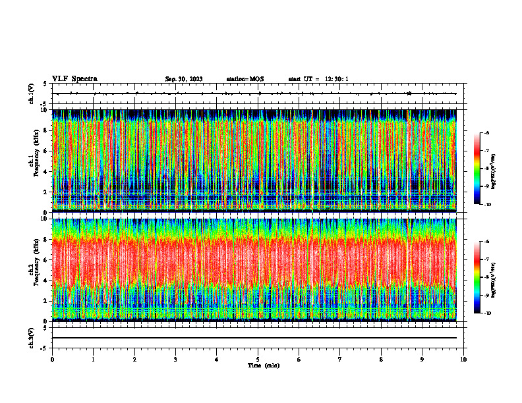Click time axis tick label "9"
Image resolution: width=522 pixels, height=403 pixels.
[x=422, y=360]
